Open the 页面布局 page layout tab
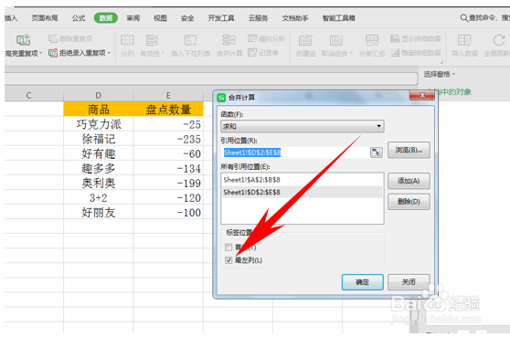Screen dimensions: 510x337 click(45, 18)
